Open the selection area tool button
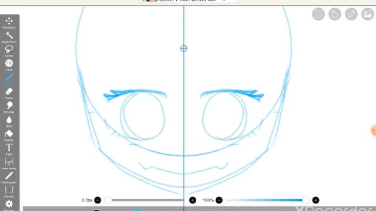This screenshot has width=376, height=211. click(x=318, y=14)
